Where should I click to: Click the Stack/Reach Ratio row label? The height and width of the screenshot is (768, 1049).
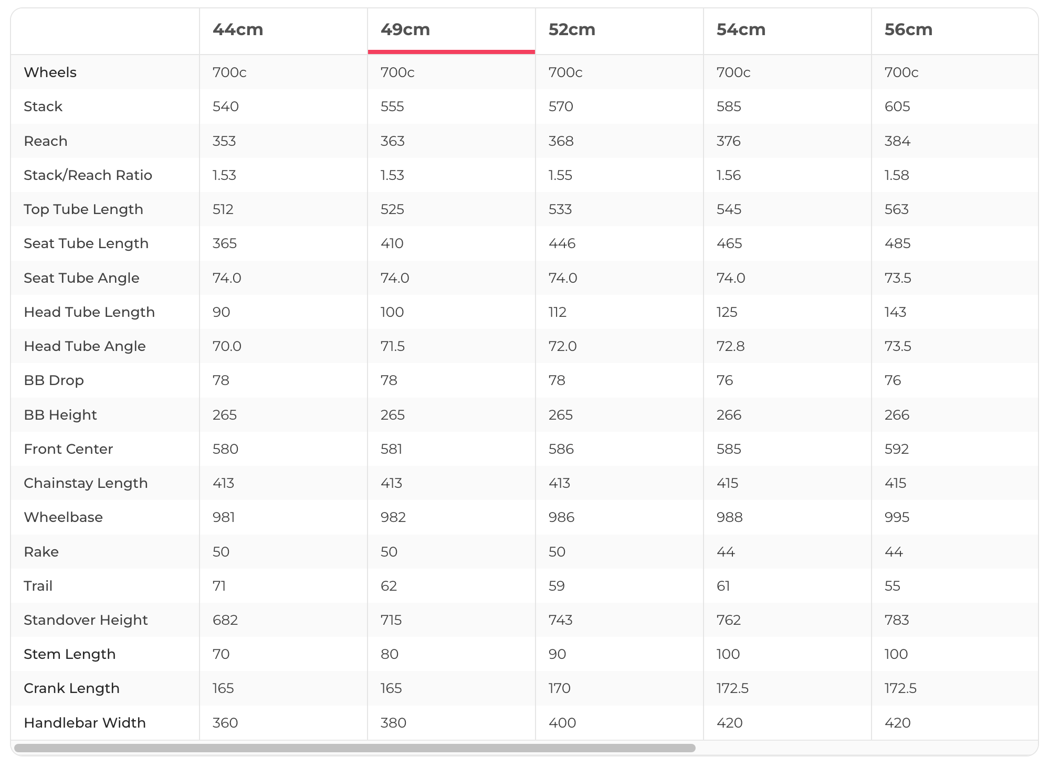(x=88, y=175)
